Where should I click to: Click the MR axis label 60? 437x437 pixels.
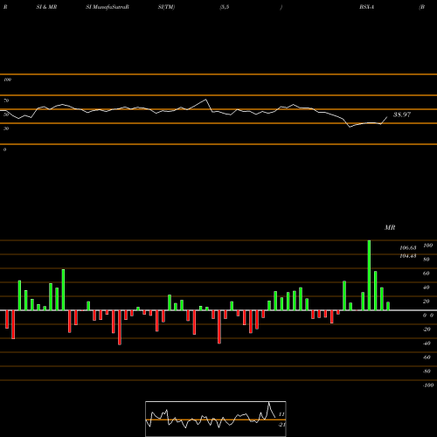(427, 274)
